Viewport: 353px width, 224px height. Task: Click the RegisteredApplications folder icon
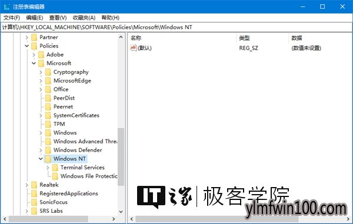coord(34,194)
